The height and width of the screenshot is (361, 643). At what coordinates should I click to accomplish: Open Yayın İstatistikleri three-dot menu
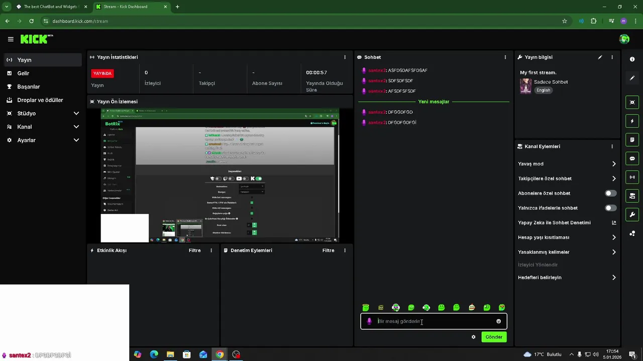(345, 57)
